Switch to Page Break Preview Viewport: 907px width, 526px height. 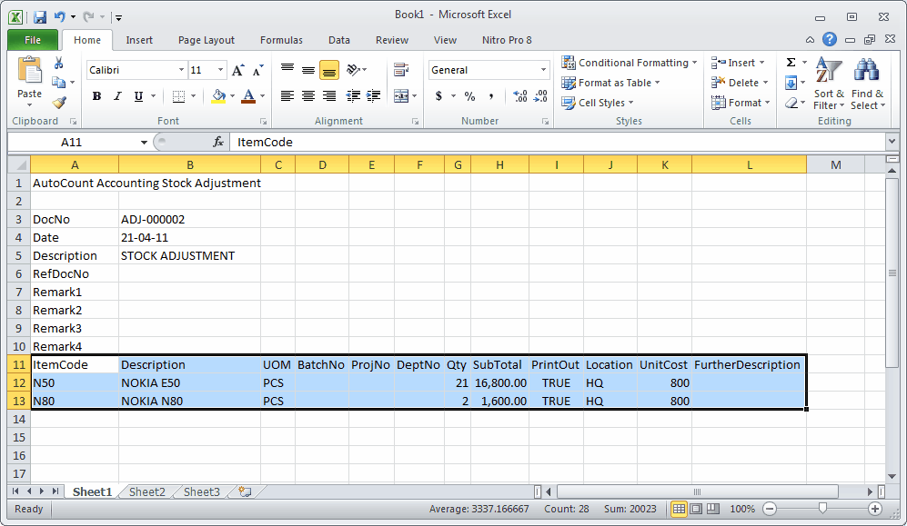point(713,509)
